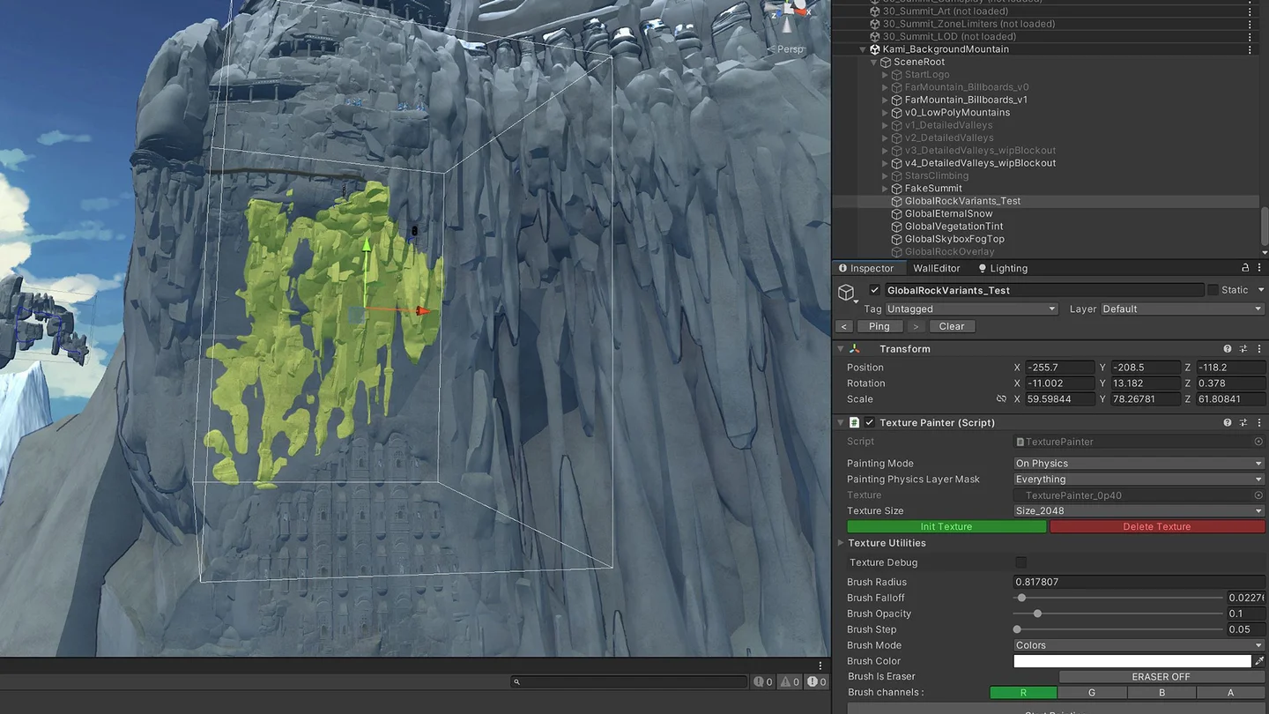
Task: Click the Brush Color eyedropper icon
Action: [1259, 661]
